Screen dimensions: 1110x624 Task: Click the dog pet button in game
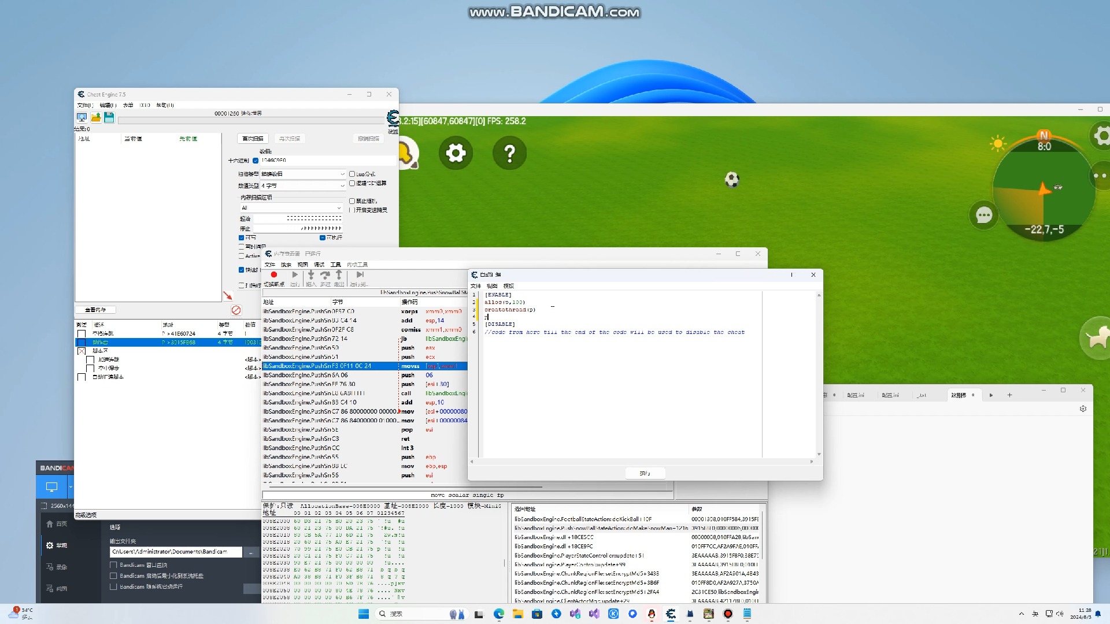1095,337
